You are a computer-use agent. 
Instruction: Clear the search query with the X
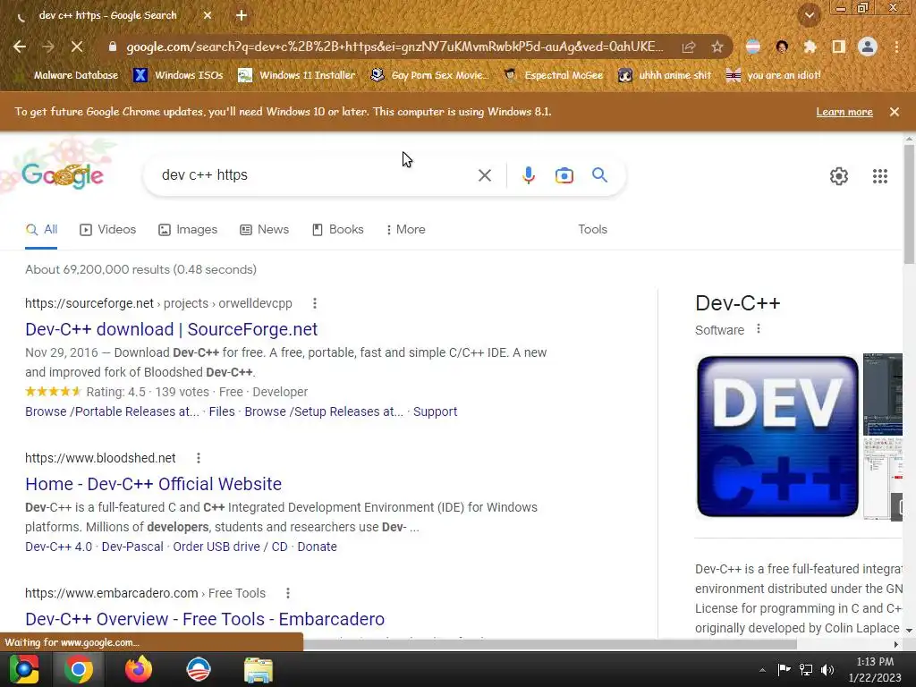pos(484,175)
